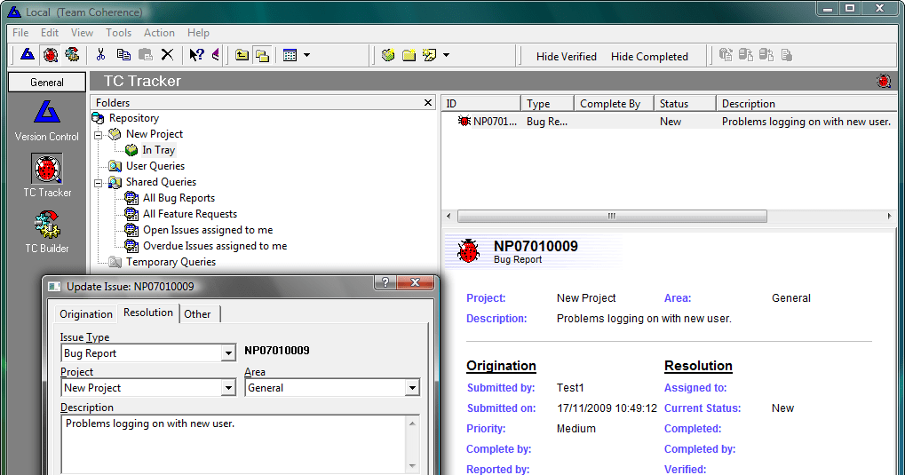The height and width of the screenshot is (475, 905).
Task: Switch to the Origination tab
Action: click(86, 313)
